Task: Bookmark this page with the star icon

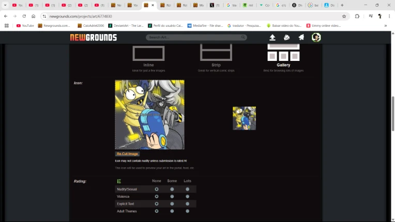Action: pos(344,17)
